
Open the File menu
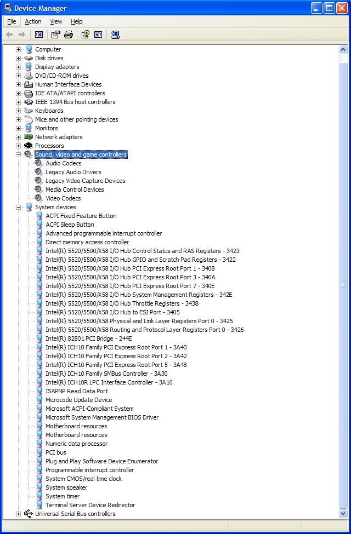pos(12,21)
